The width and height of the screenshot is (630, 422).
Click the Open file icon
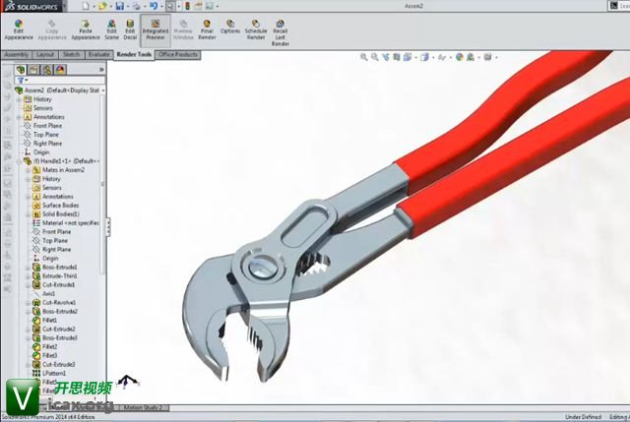102,6
